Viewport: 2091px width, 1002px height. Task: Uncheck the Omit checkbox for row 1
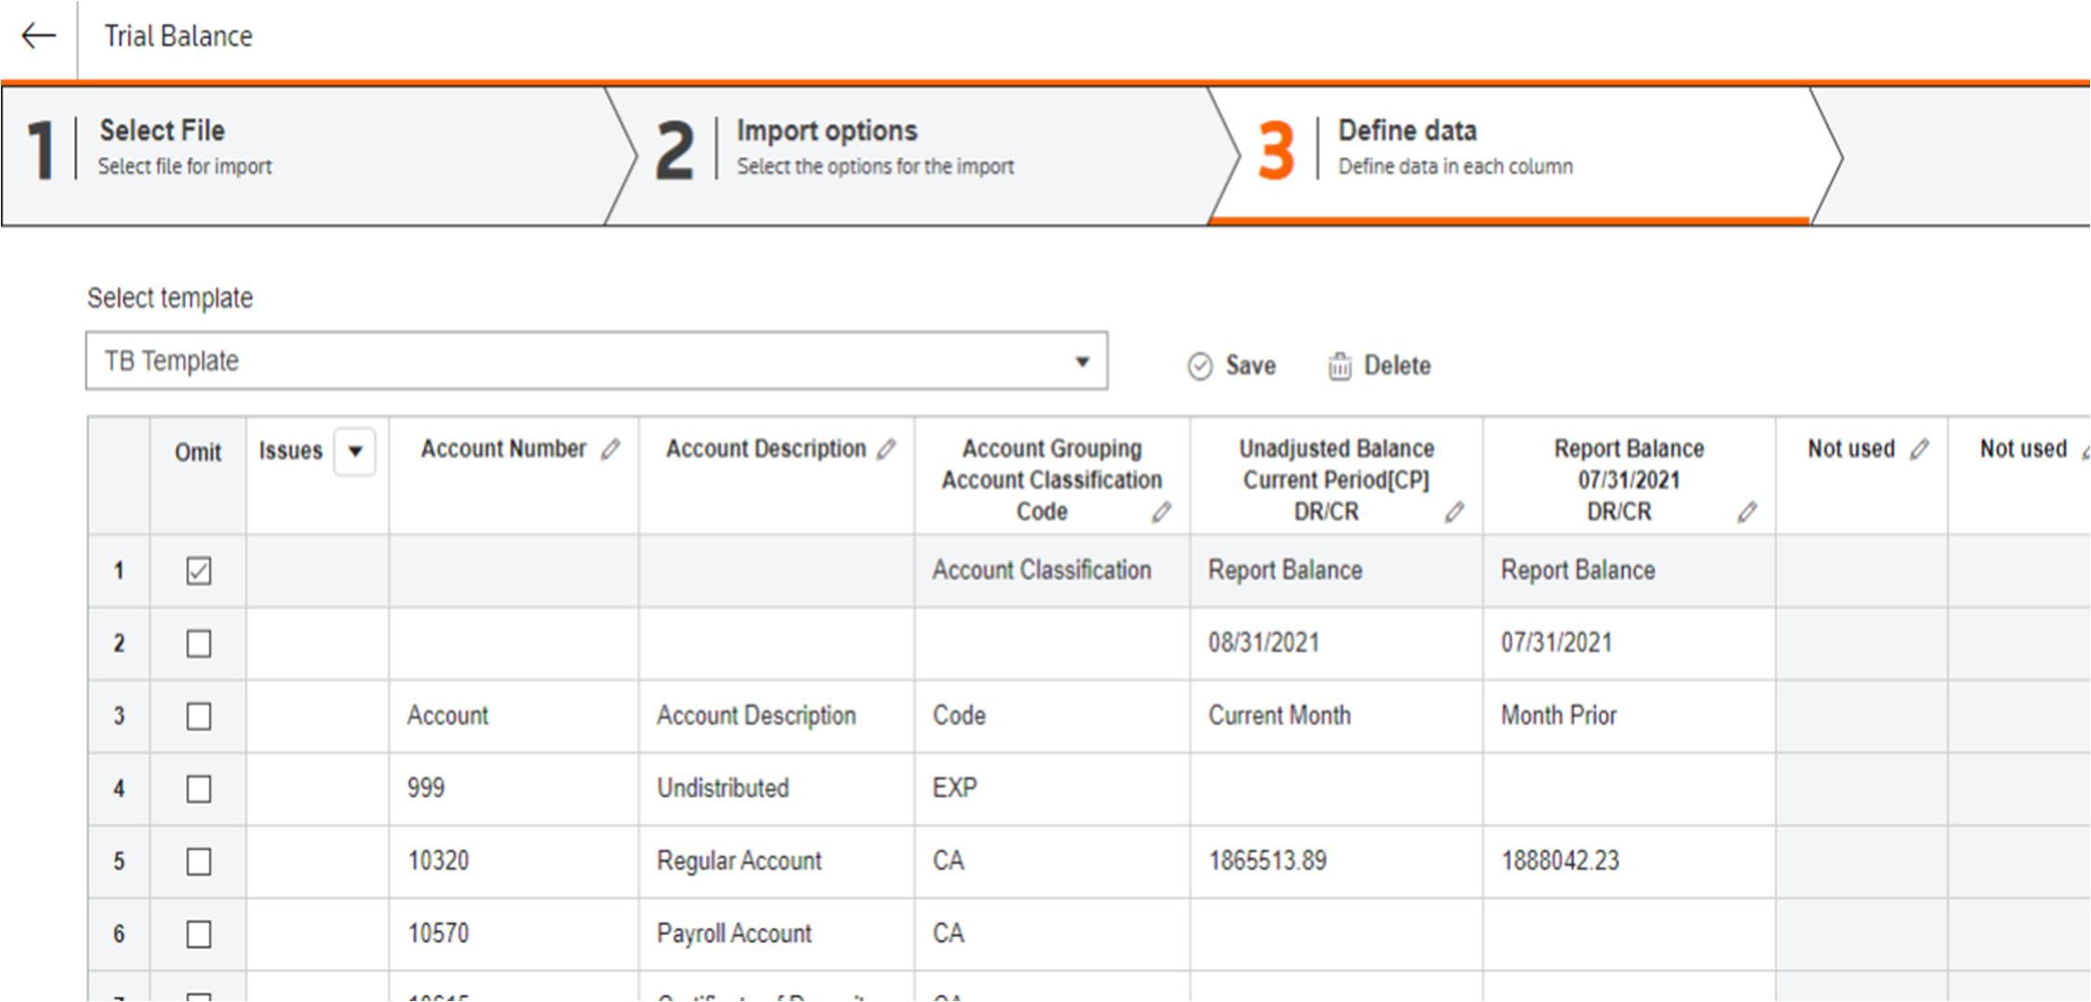[x=199, y=571]
